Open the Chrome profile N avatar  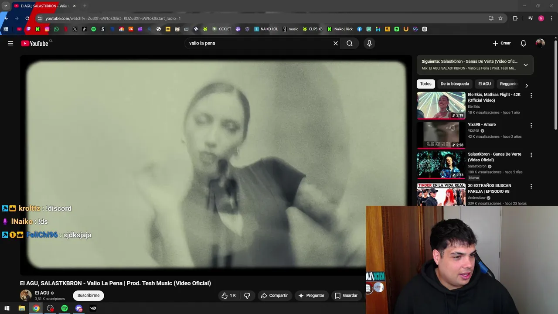(x=541, y=18)
